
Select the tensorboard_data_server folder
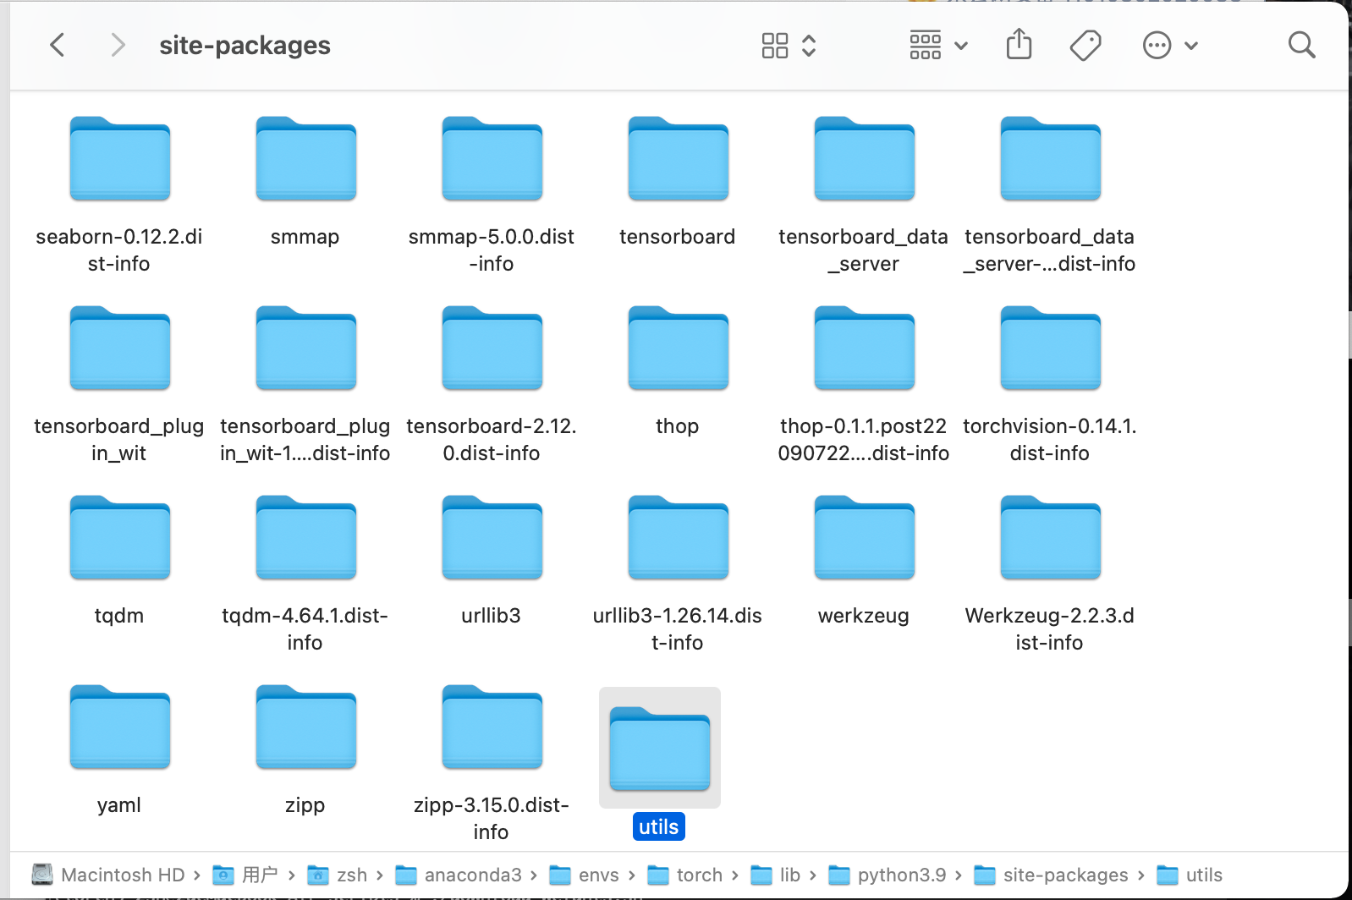coord(864,159)
